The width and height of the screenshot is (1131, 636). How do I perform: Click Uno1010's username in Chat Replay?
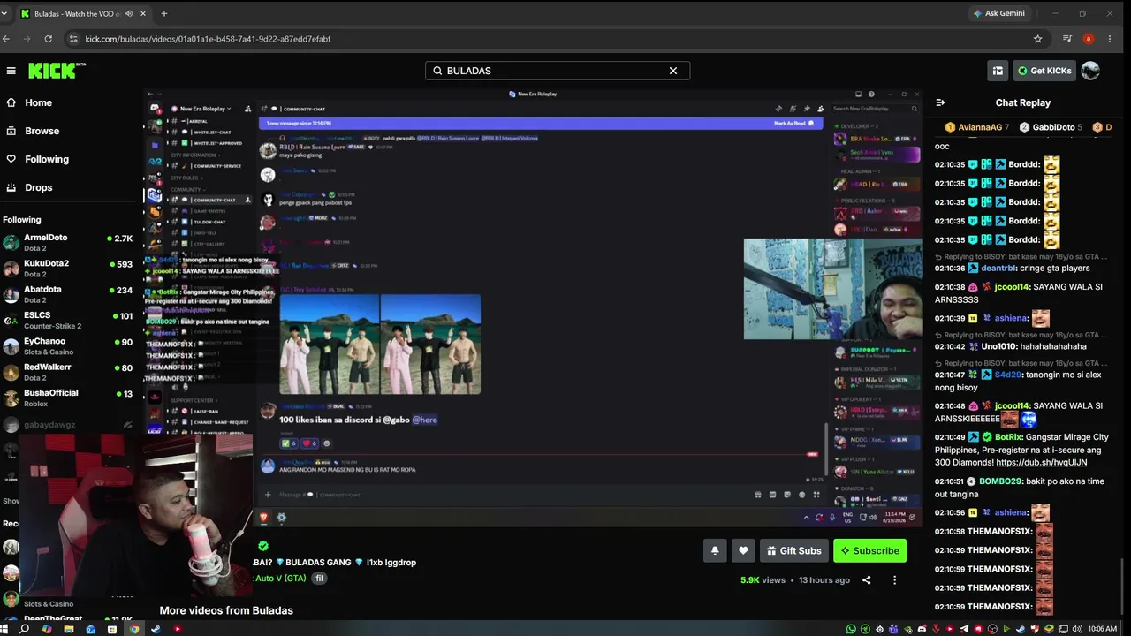tap(998, 346)
